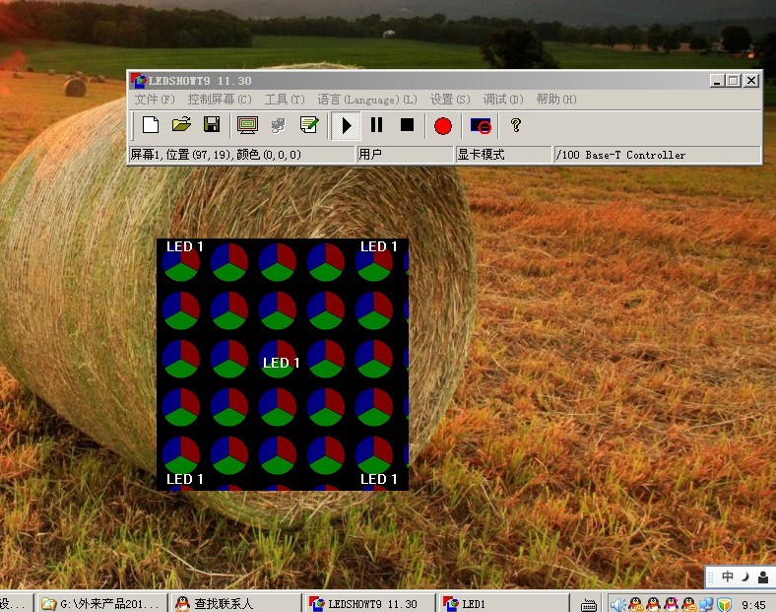Open 查找联系人 taskbar button
Viewport: 776px width, 612px height.
pos(236,603)
